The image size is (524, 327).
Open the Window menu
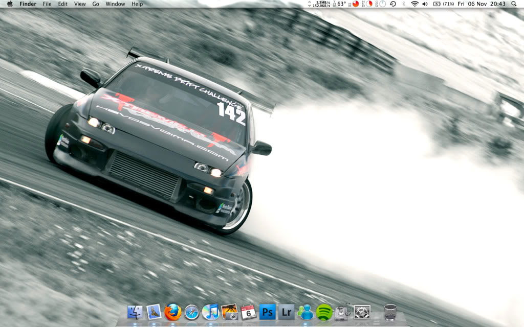pyautogui.click(x=115, y=4)
